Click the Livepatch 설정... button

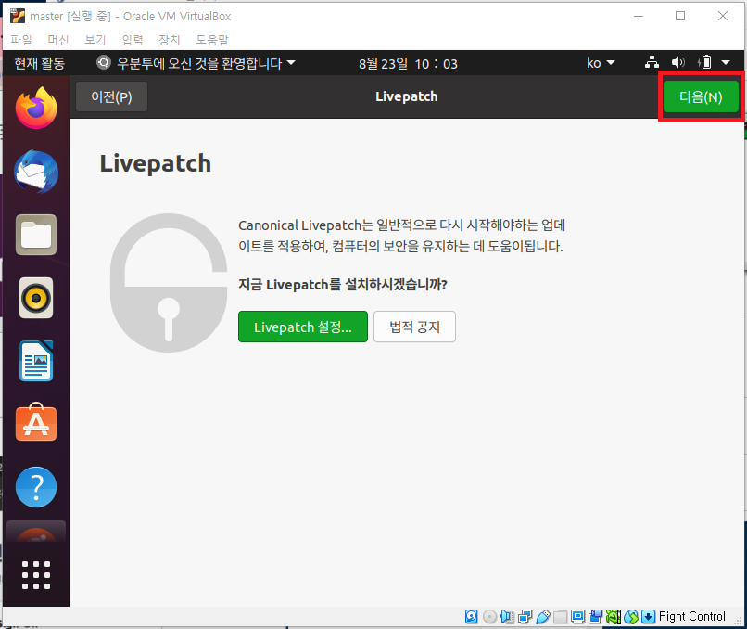pyautogui.click(x=302, y=327)
